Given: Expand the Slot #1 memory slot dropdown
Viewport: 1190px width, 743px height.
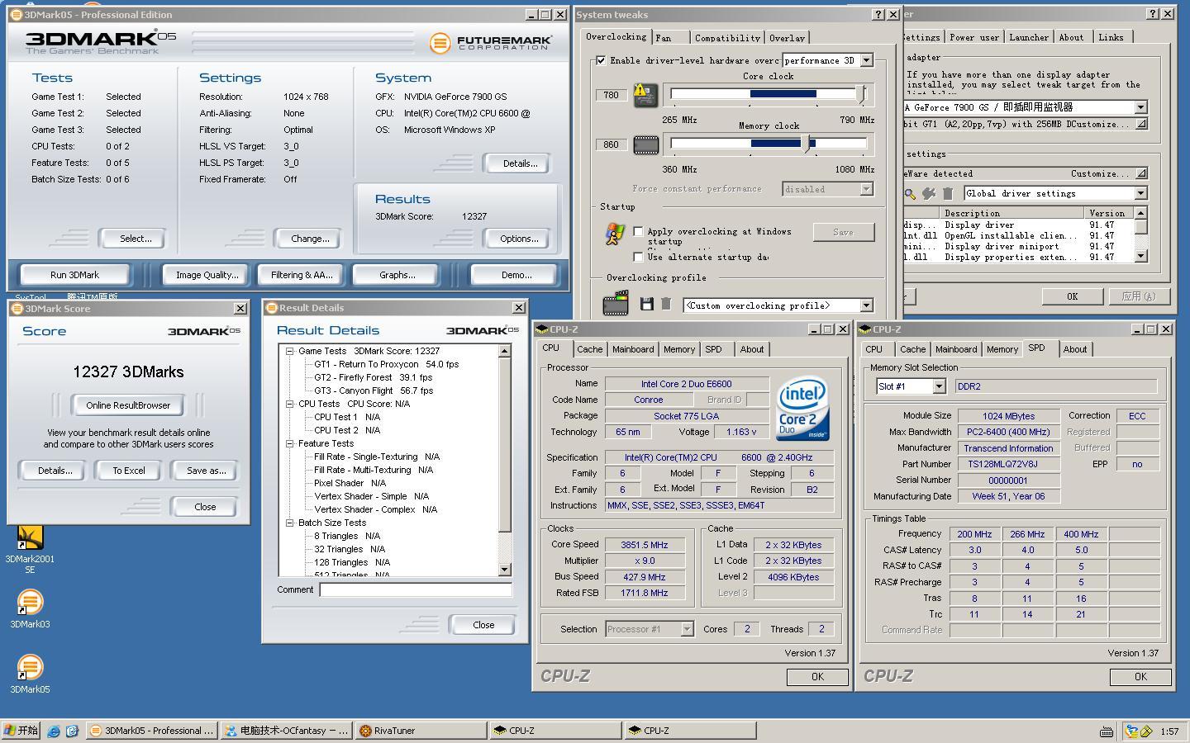Looking at the screenshot, I should coord(939,386).
